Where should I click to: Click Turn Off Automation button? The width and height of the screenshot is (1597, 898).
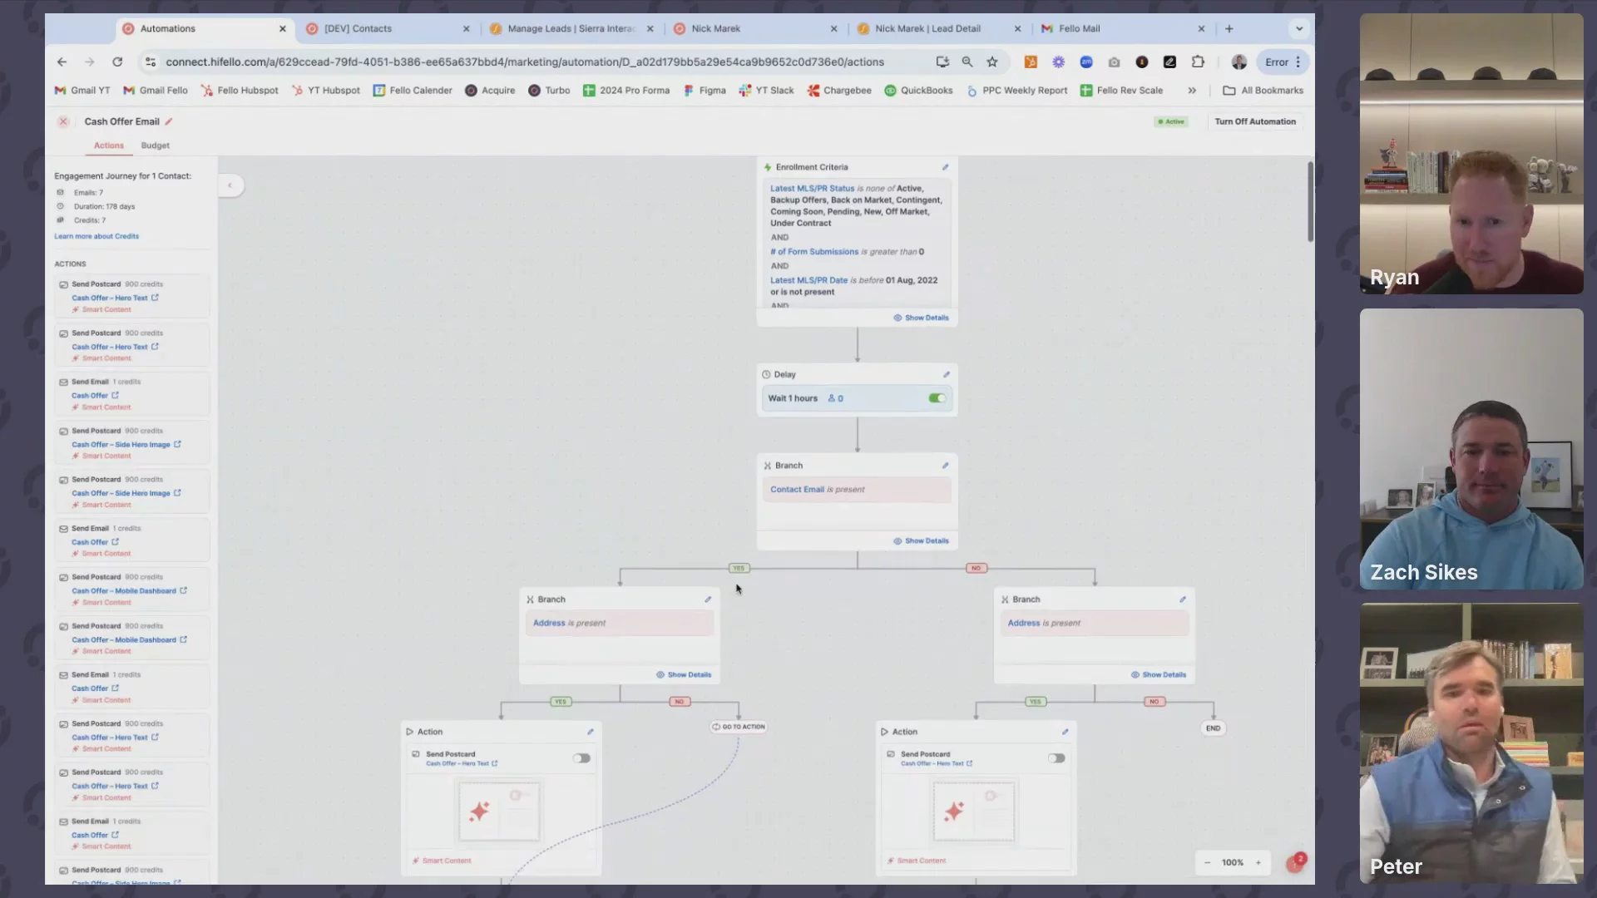click(x=1255, y=121)
